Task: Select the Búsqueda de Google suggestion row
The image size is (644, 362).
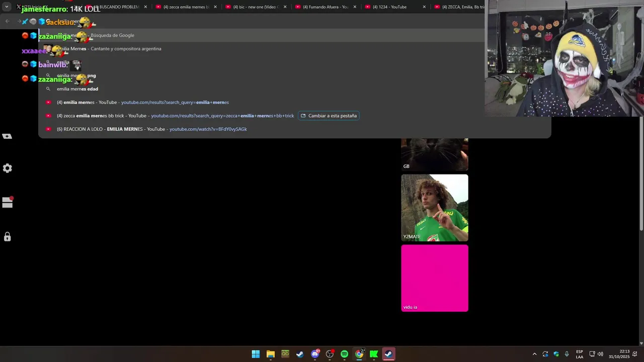Action: click(x=295, y=35)
